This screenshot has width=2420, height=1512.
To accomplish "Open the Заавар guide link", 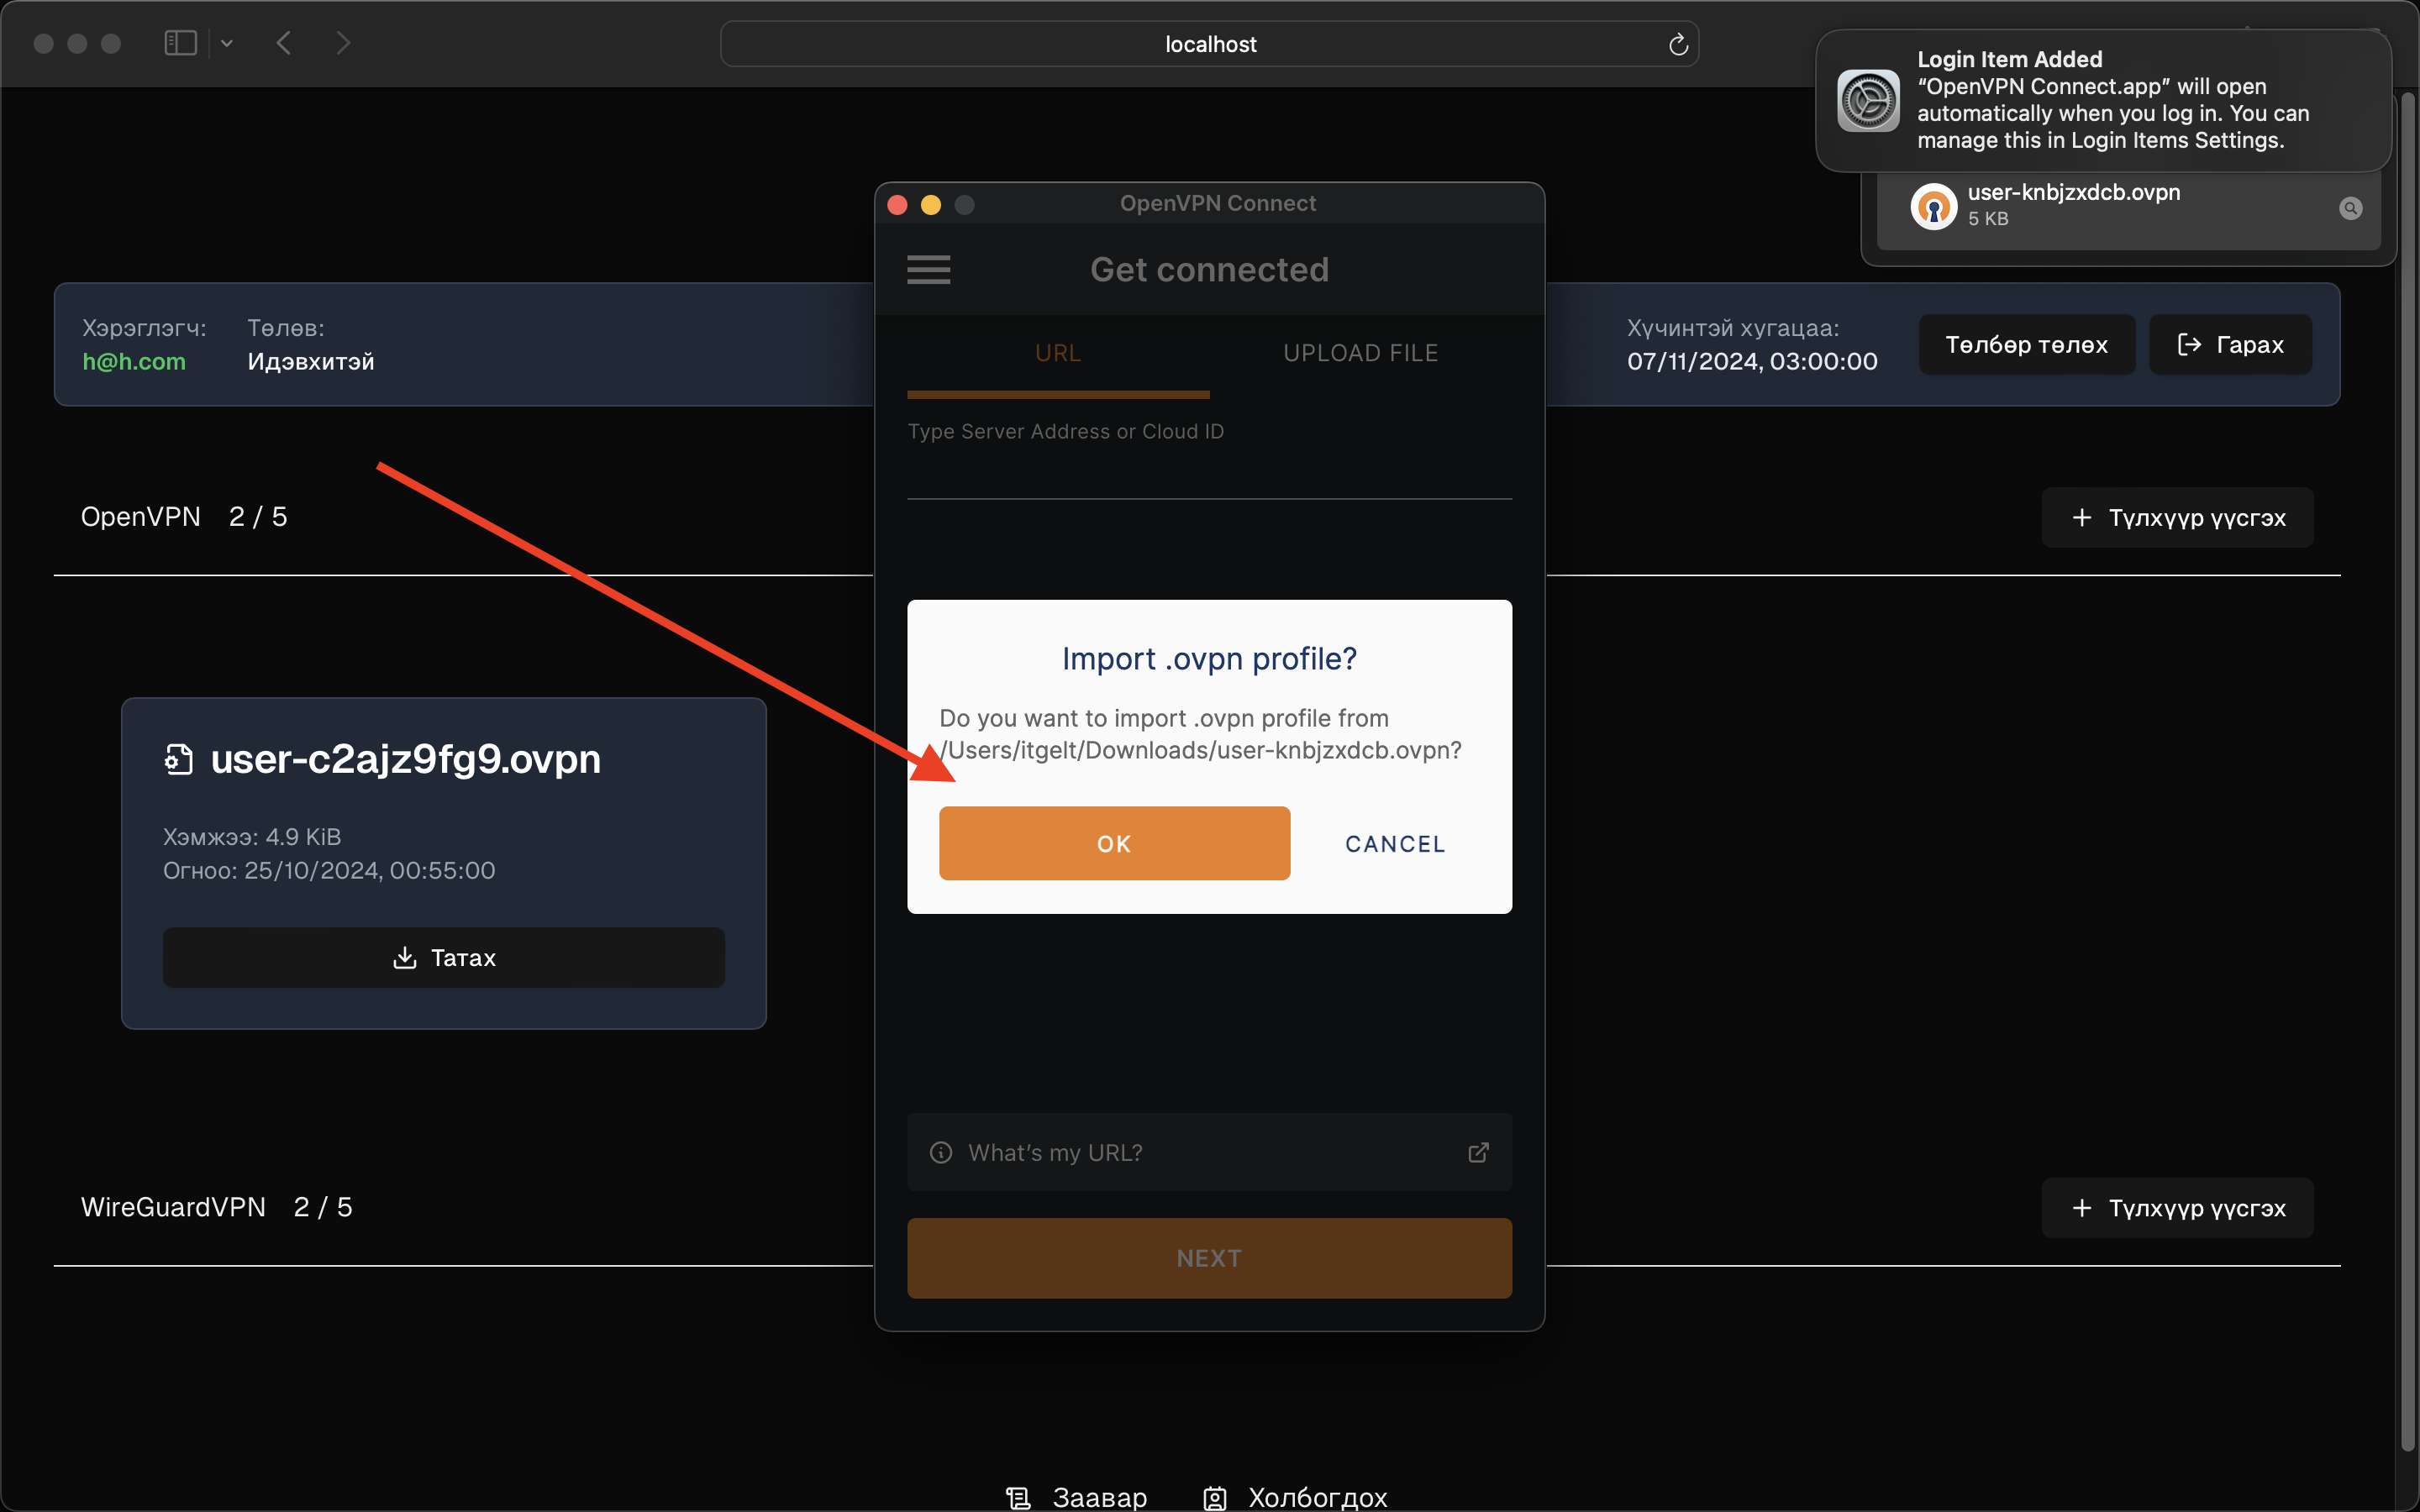I will coord(1076,1497).
